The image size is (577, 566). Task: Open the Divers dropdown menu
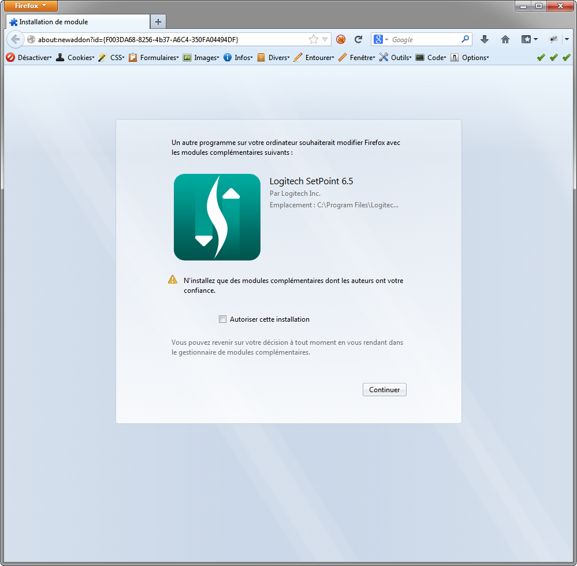tap(273, 57)
